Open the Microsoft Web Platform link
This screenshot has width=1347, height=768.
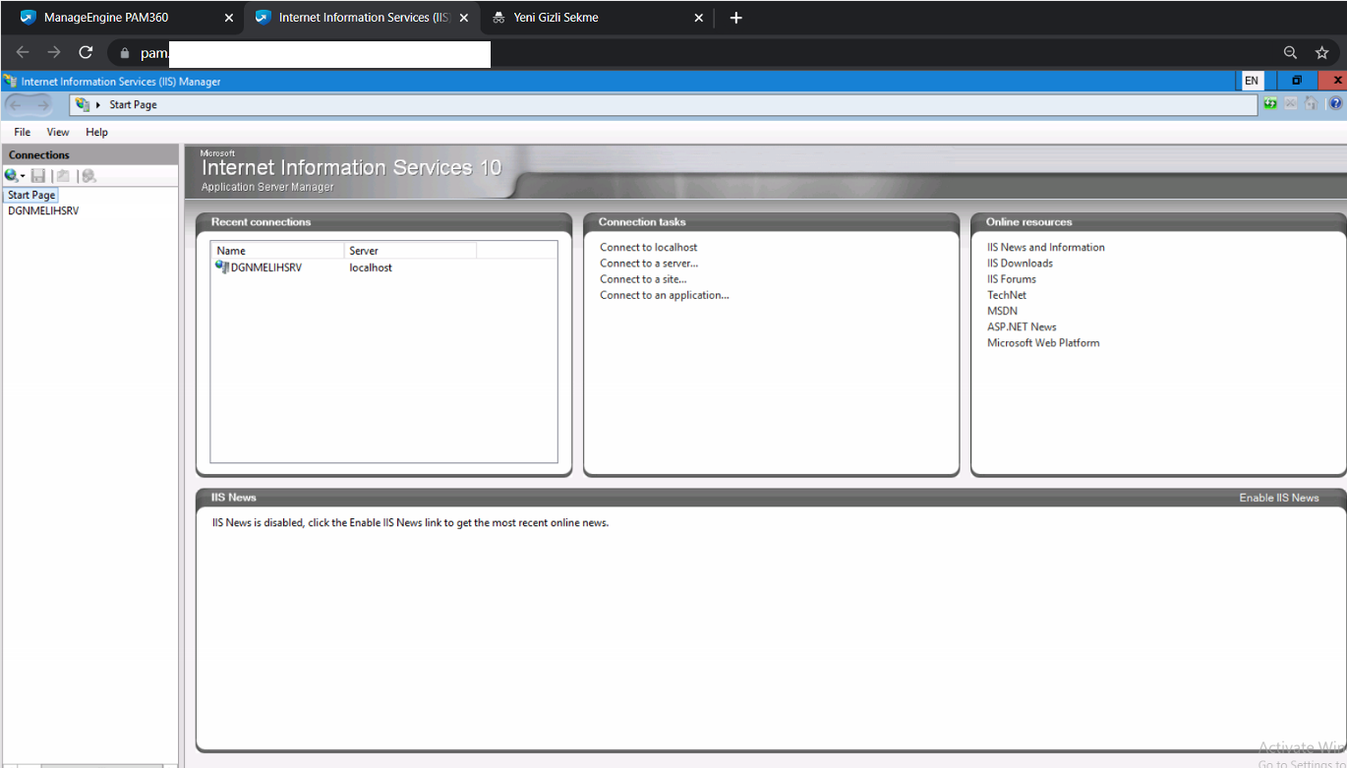pyautogui.click(x=1043, y=342)
